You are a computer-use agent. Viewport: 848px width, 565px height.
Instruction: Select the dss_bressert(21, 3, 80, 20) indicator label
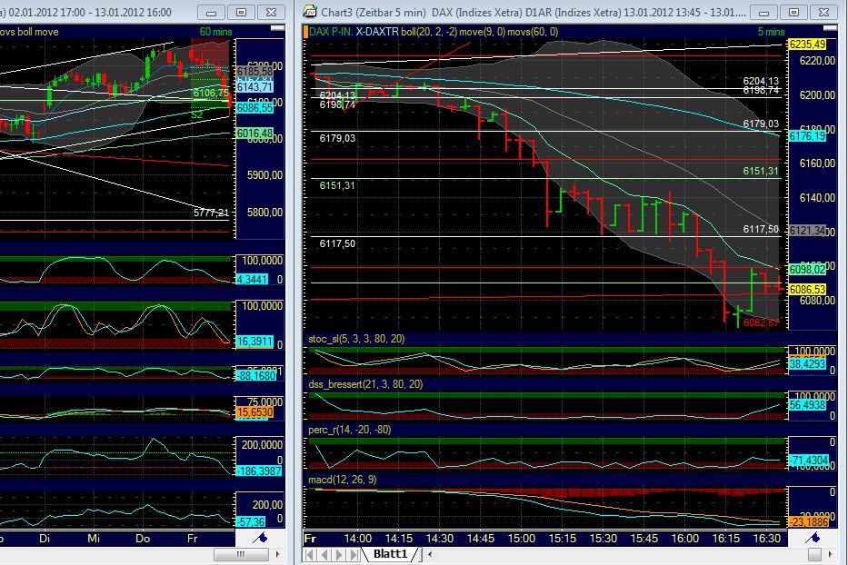pos(367,385)
